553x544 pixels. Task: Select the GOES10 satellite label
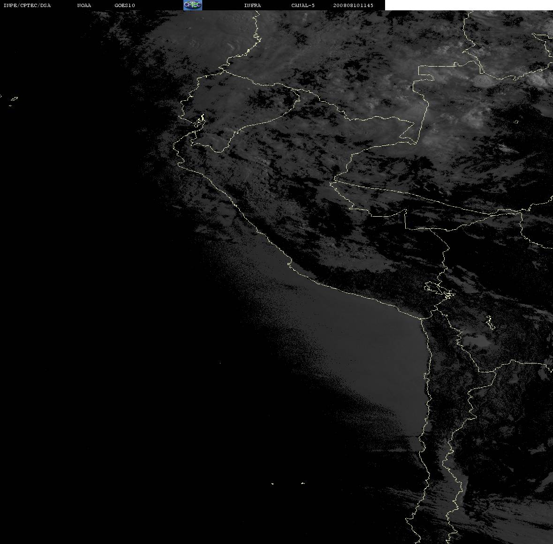pyautogui.click(x=125, y=5)
